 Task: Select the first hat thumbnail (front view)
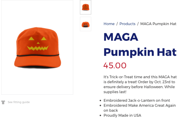tap(85, 7)
